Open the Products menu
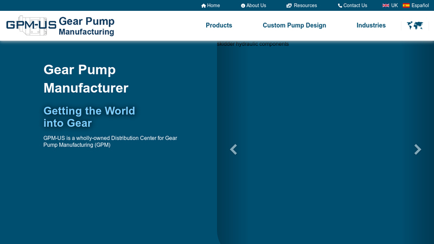This screenshot has width=434, height=244. tap(219, 25)
